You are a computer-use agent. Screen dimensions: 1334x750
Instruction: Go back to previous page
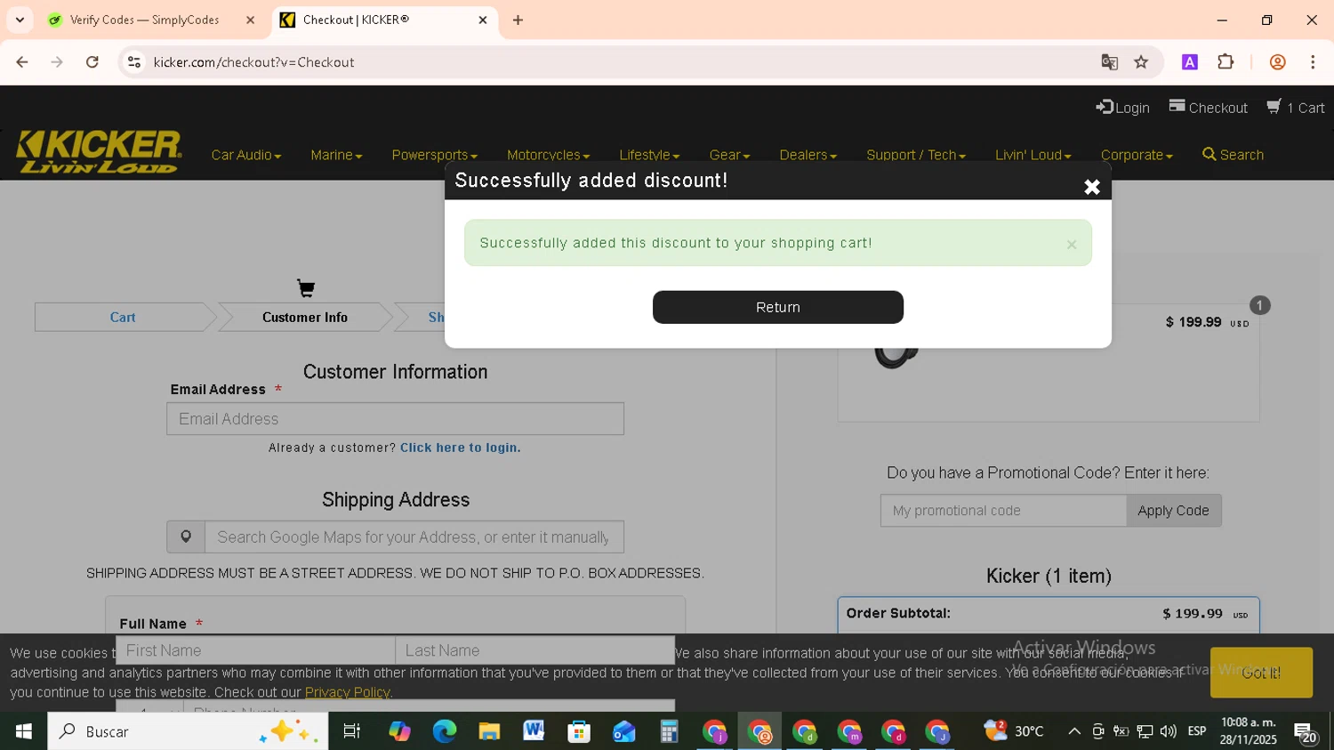pos(22,62)
